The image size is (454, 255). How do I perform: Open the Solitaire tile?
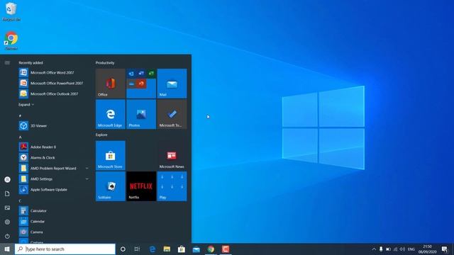[x=111, y=186]
